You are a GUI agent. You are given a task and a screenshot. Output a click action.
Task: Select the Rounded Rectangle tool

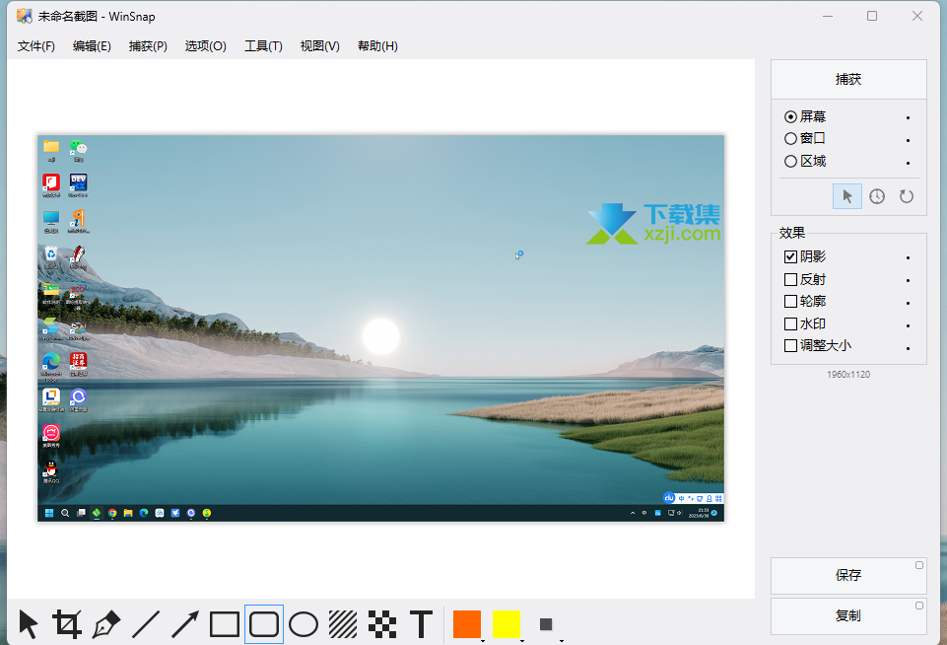point(264,624)
